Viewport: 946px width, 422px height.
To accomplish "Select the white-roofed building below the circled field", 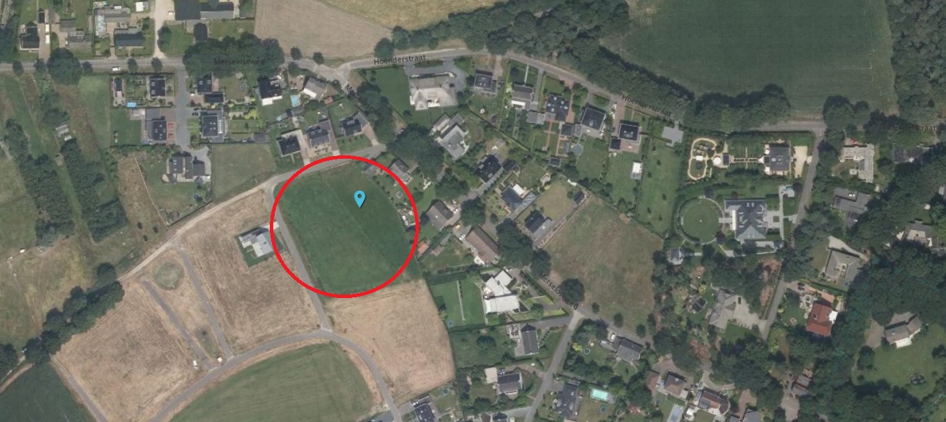I will coord(501,292).
